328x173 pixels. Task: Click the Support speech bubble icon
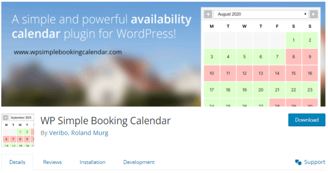pos(298,162)
